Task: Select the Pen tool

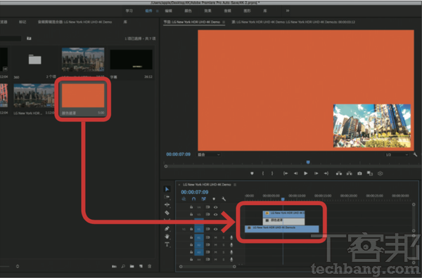Action: pos(167,229)
